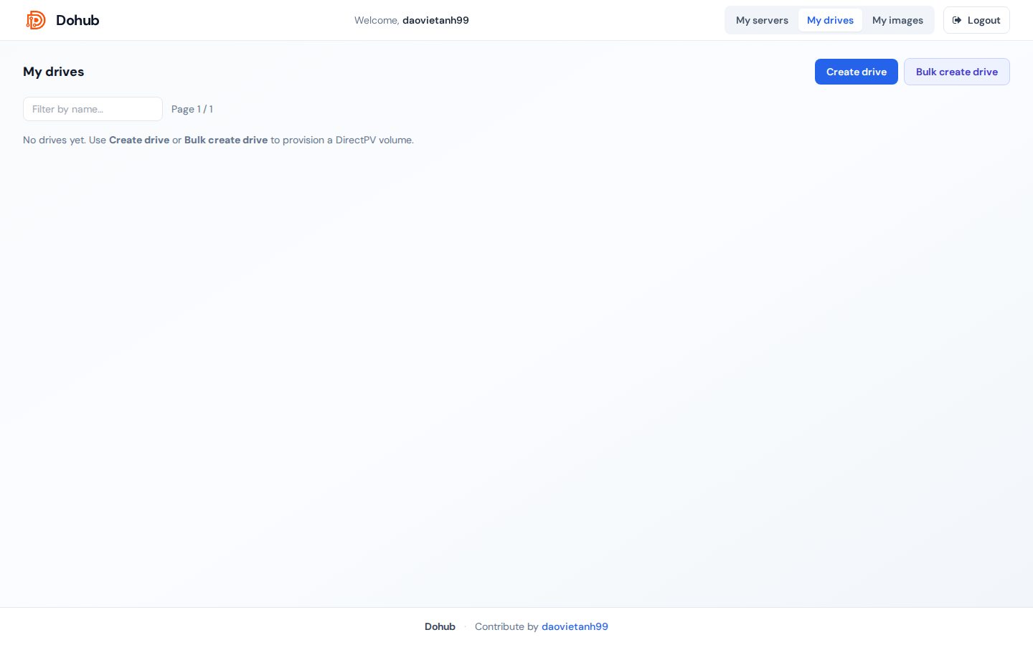Click the logout arrow icon
The height and width of the screenshot is (645, 1033).
[x=957, y=20]
